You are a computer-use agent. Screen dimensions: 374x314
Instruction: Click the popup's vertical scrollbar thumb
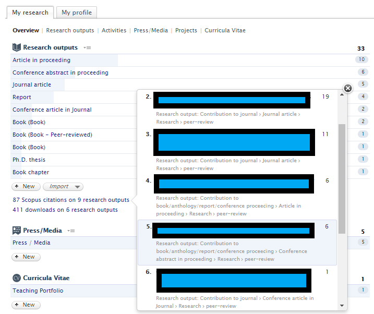click(x=342, y=179)
